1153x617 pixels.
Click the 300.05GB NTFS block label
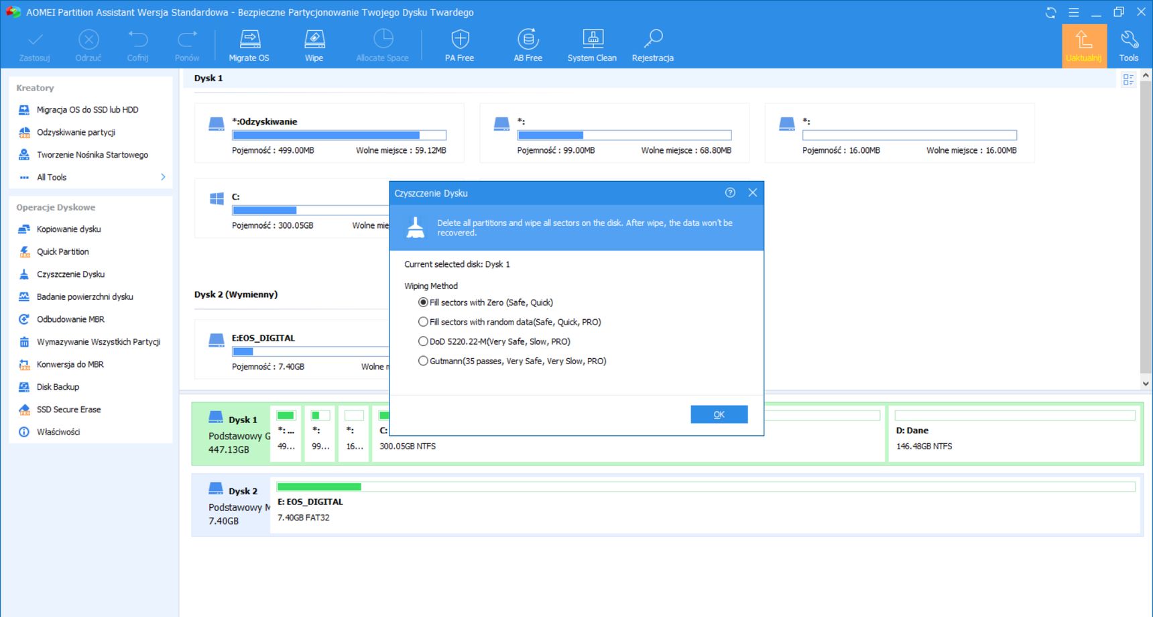click(x=408, y=446)
